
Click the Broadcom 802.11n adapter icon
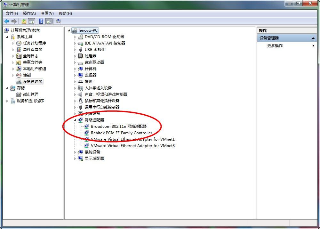pos(87,127)
